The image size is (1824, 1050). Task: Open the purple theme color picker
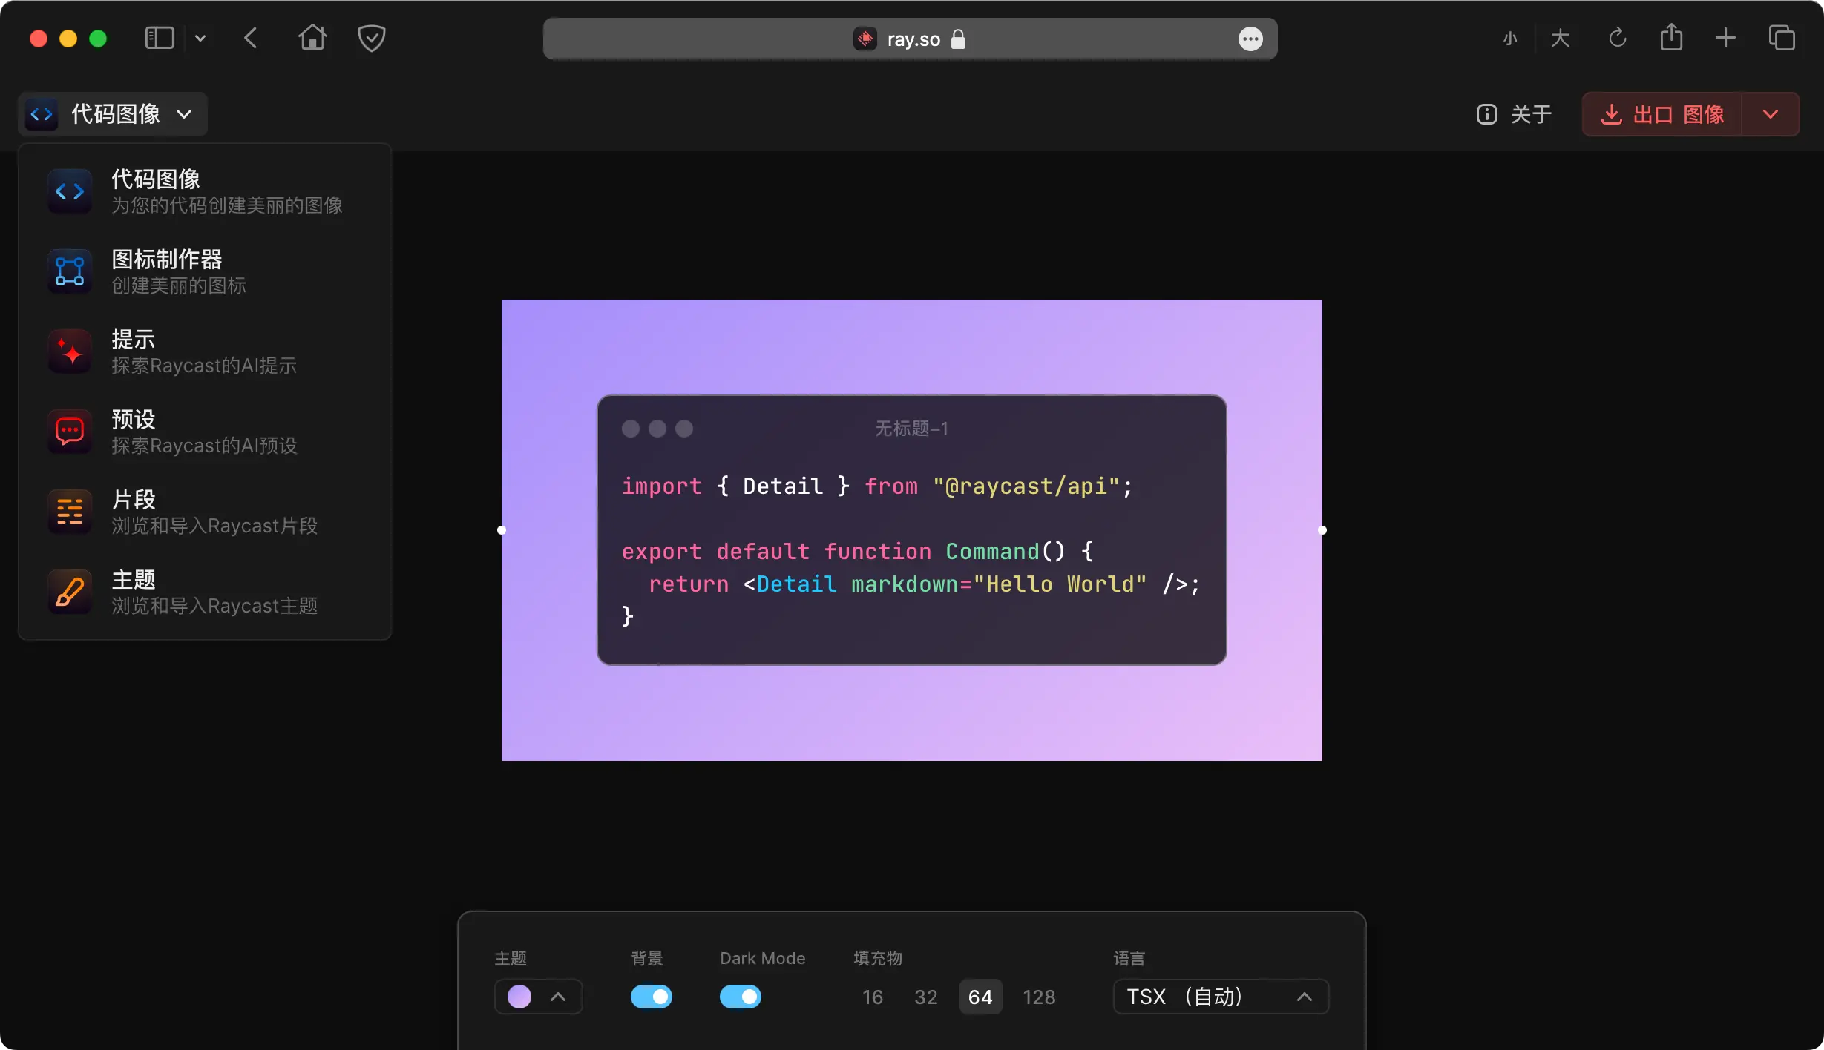click(519, 997)
